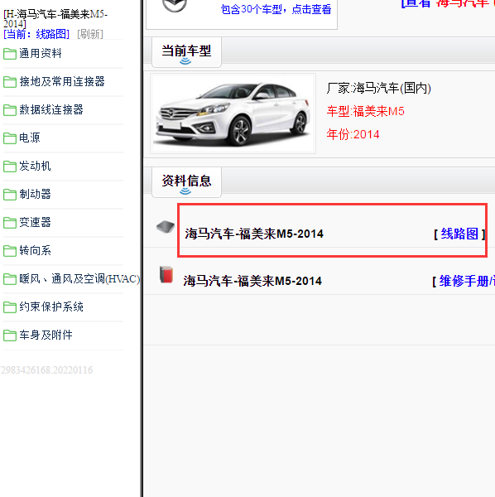This screenshot has width=495, height=497.
Task: Click the 资料信息 tab
Action: 186,182
